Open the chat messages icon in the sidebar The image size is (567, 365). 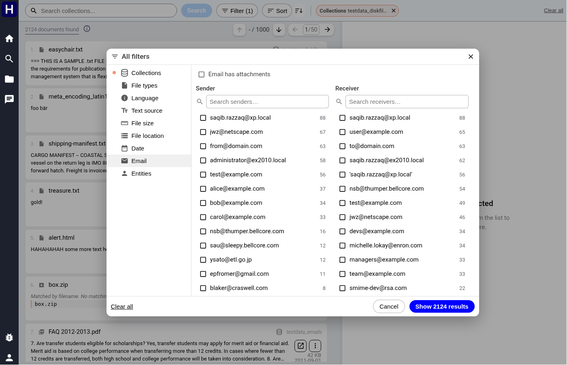pyautogui.click(x=9, y=99)
